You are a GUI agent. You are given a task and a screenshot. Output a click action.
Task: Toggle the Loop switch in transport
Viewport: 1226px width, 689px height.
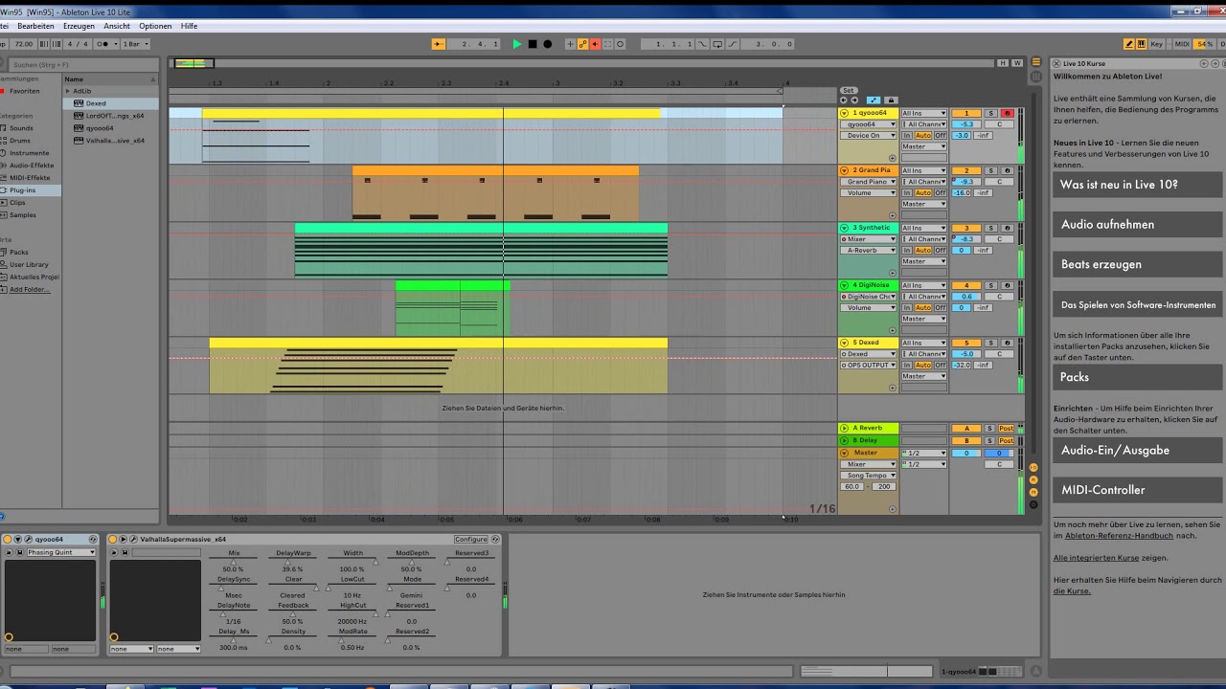point(717,44)
